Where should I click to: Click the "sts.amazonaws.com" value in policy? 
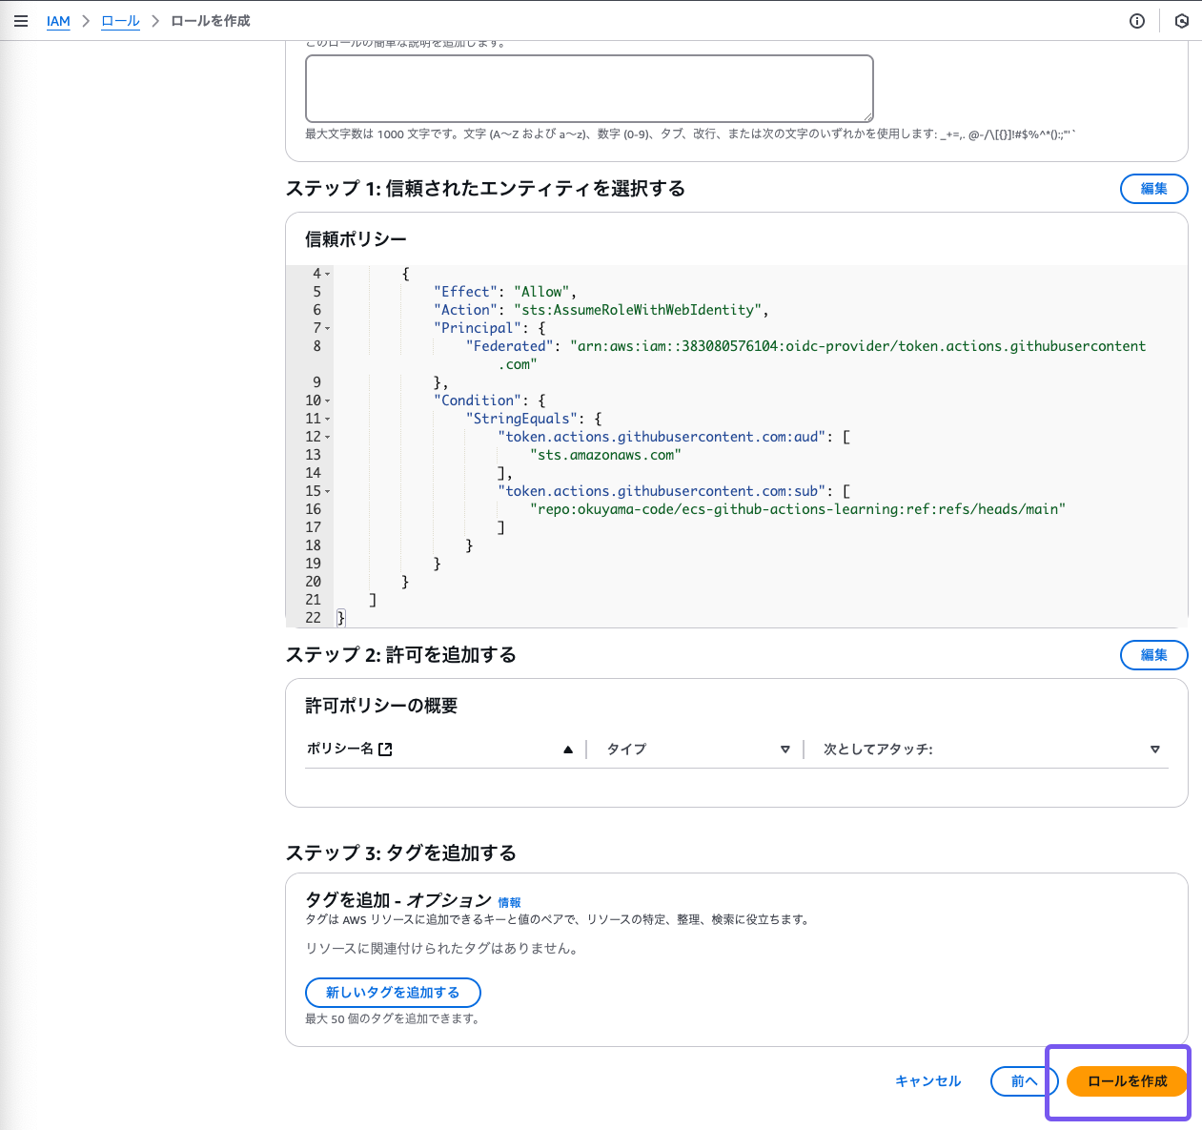pyautogui.click(x=605, y=455)
